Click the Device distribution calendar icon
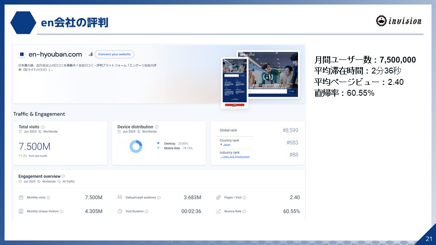This screenshot has width=436, height=245. [119, 132]
